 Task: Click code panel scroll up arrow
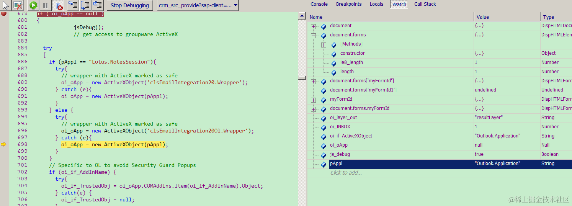[x=302, y=16]
